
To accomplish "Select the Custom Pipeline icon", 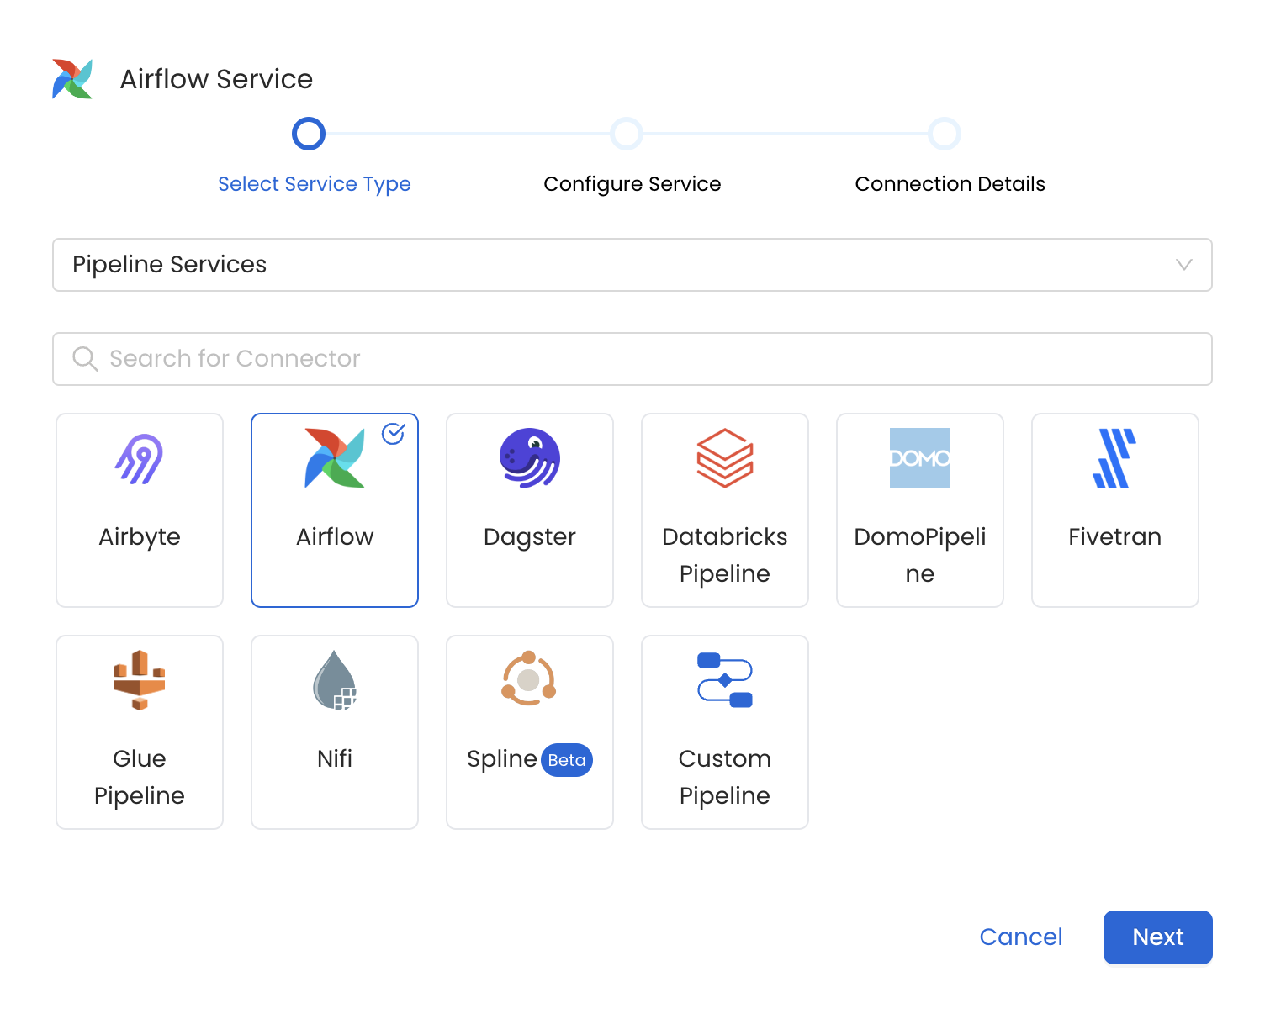I will coord(724,680).
